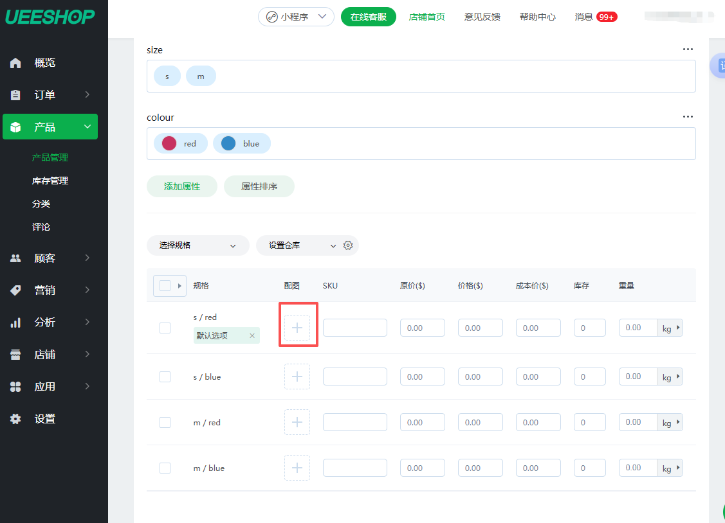
Task: Open the 分类 submenu item
Action: click(41, 204)
